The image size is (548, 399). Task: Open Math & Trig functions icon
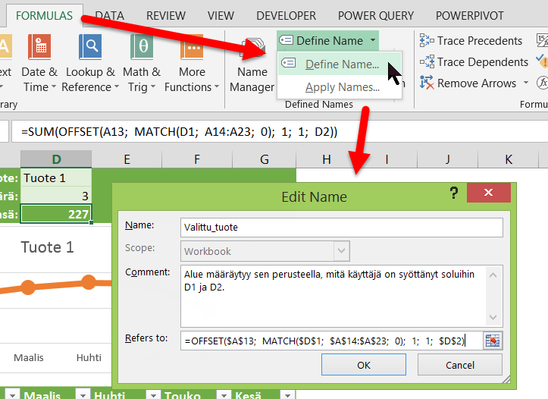pos(141,49)
